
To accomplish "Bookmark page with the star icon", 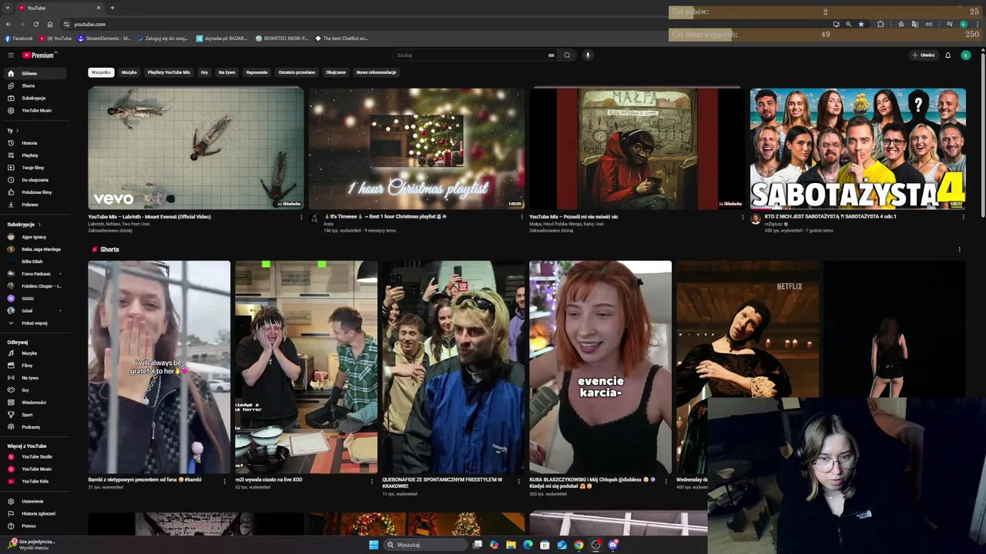I will tap(861, 24).
